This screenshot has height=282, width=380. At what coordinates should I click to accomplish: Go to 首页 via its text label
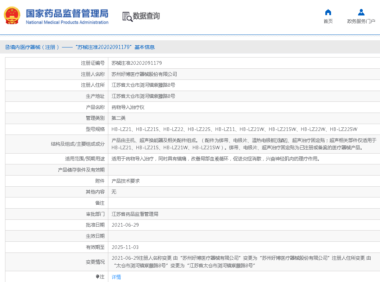[328, 22]
